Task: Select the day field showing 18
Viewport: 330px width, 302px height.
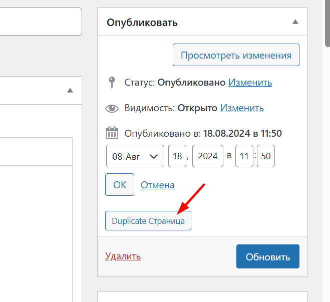Action: click(177, 156)
